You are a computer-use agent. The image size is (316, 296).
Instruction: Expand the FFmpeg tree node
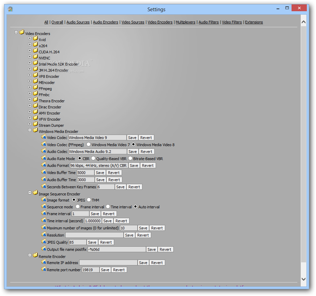30,87
